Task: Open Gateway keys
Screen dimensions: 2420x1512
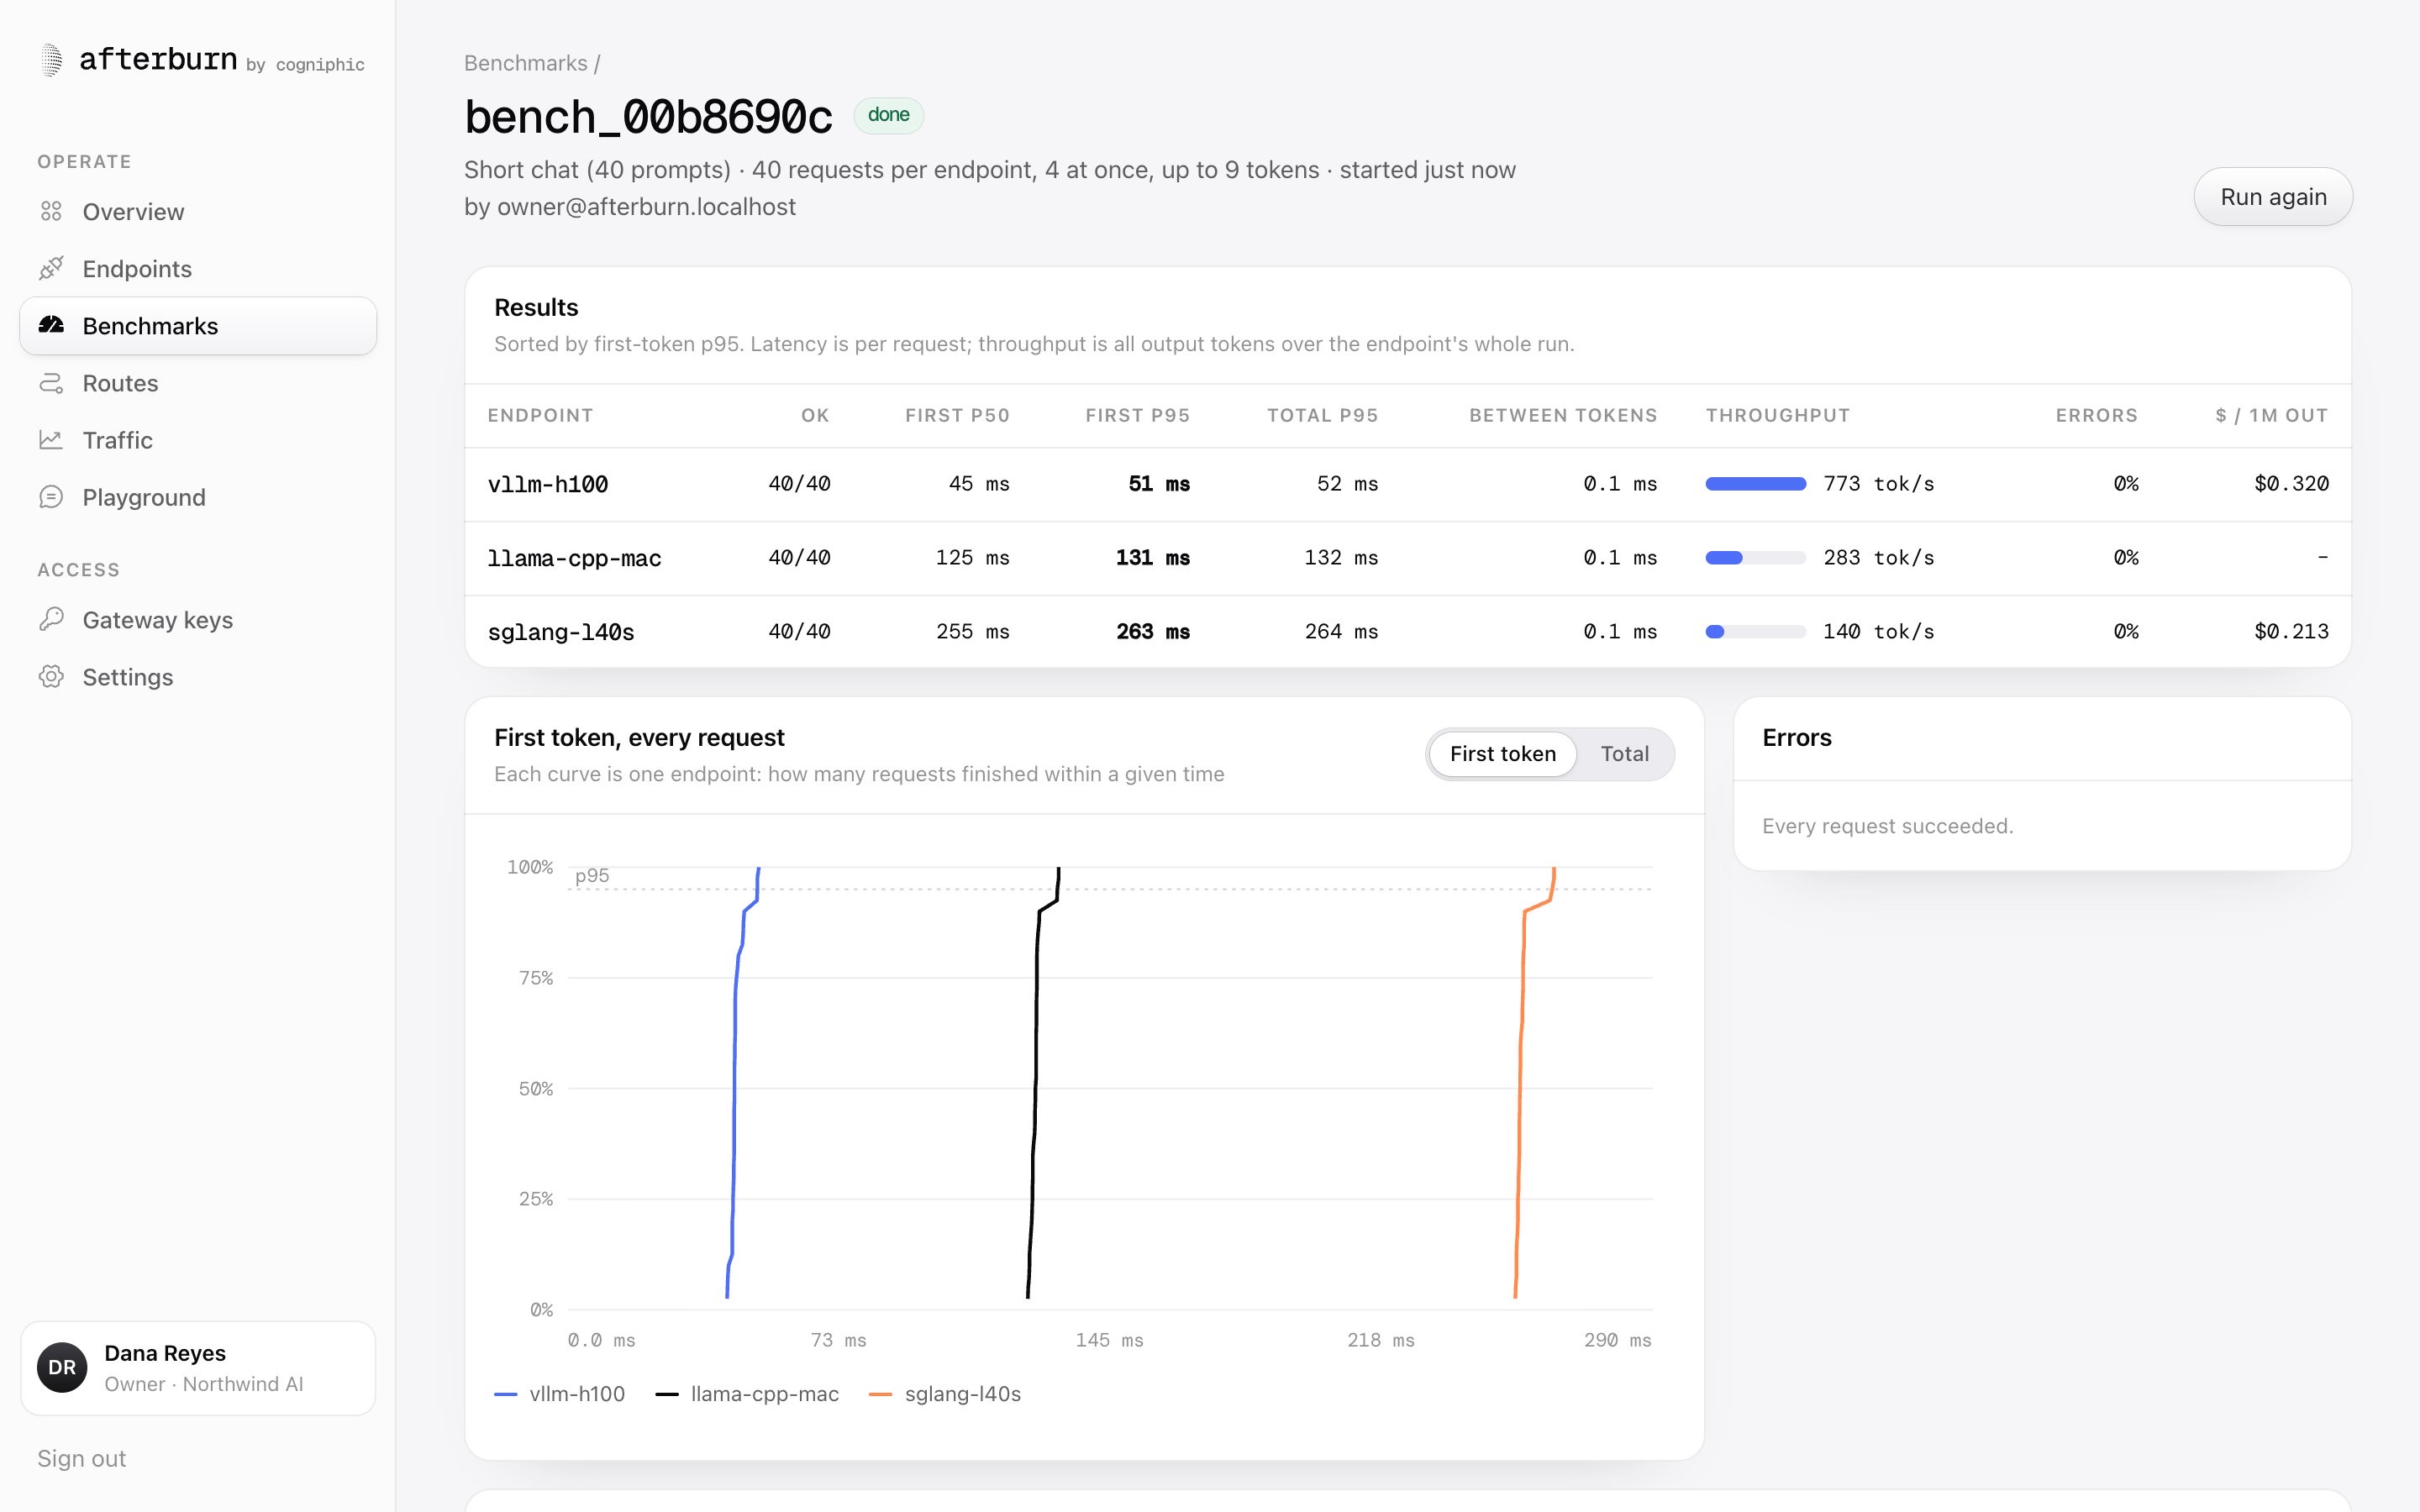Action: click(x=198, y=619)
